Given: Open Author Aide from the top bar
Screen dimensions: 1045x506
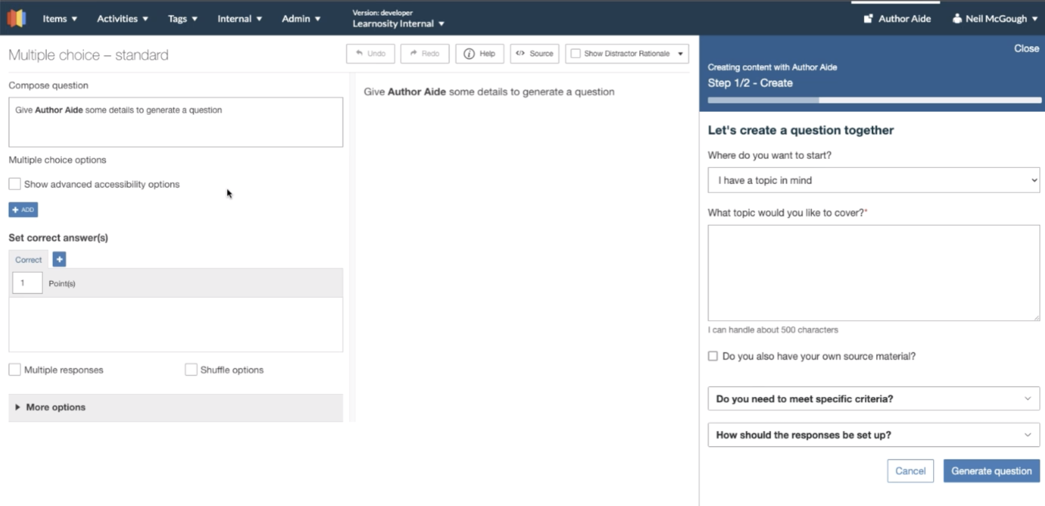Looking at the screenshot, I should [x=897, y=18].
